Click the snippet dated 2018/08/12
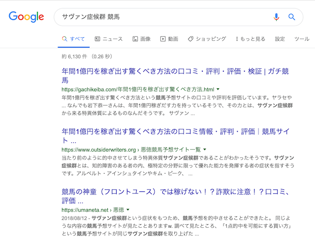 point(177,226)
